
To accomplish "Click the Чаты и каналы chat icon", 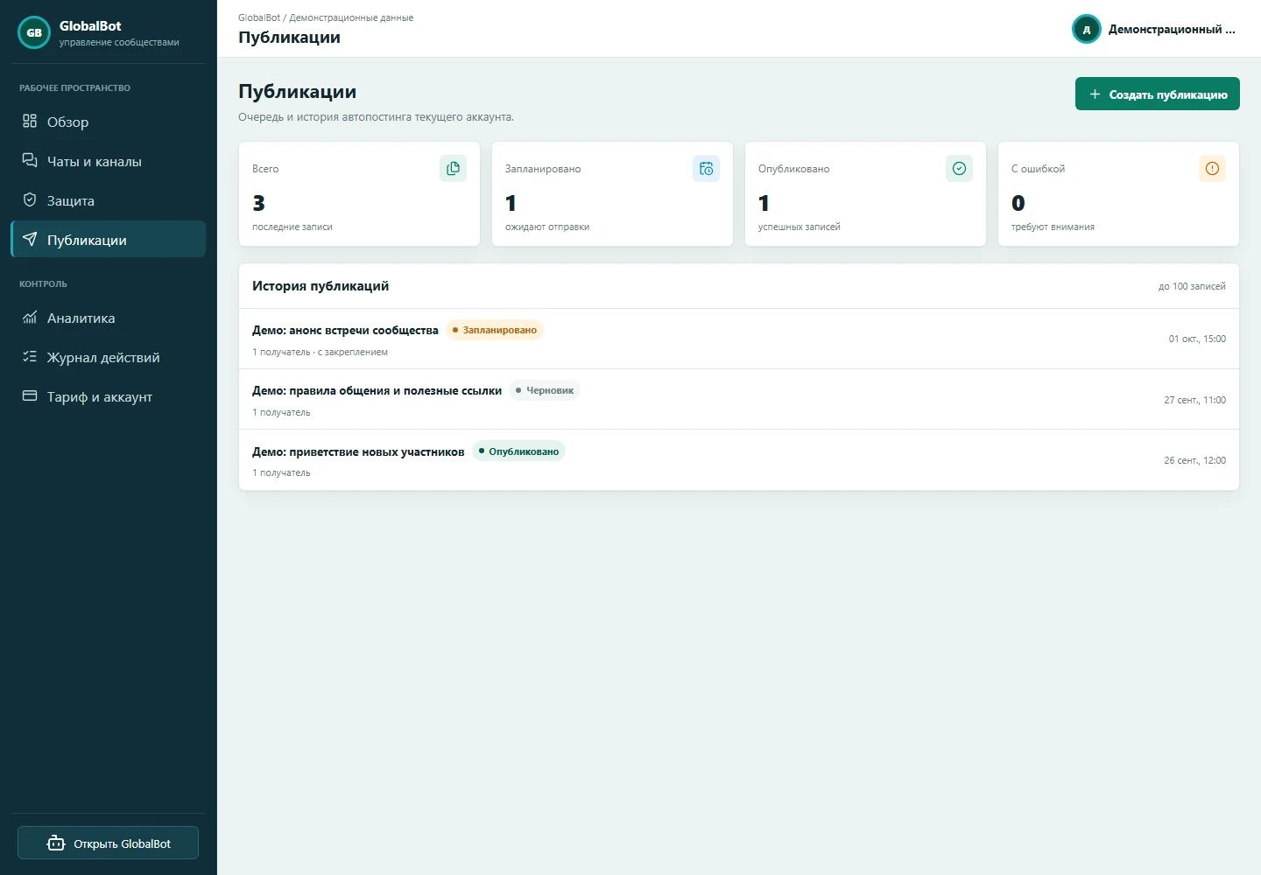I will (x=30, y=160).
